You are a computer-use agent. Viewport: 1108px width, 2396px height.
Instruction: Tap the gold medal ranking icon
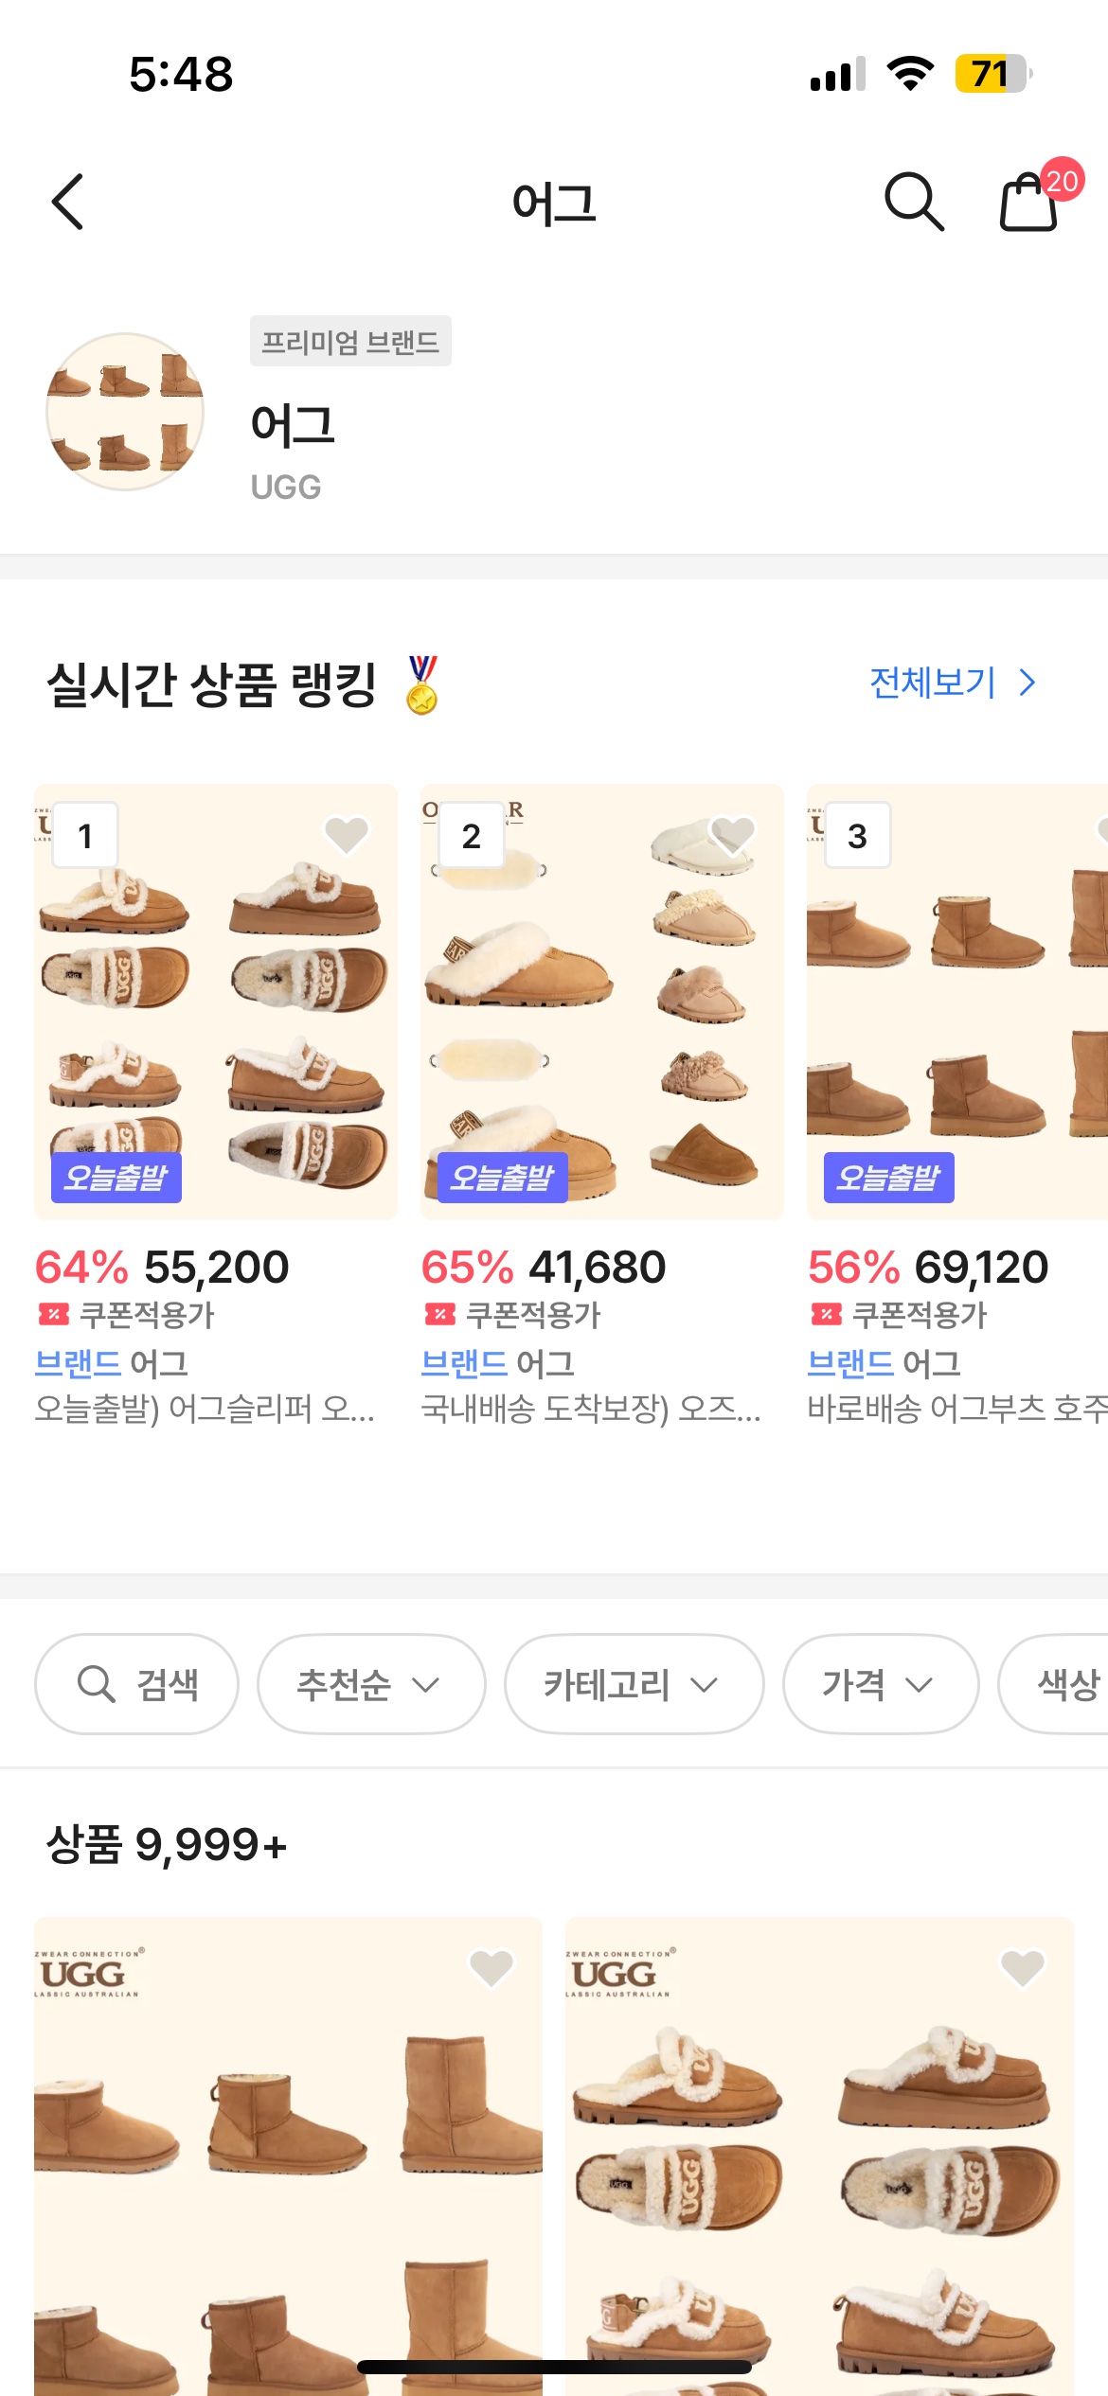[x=421, y=684]
